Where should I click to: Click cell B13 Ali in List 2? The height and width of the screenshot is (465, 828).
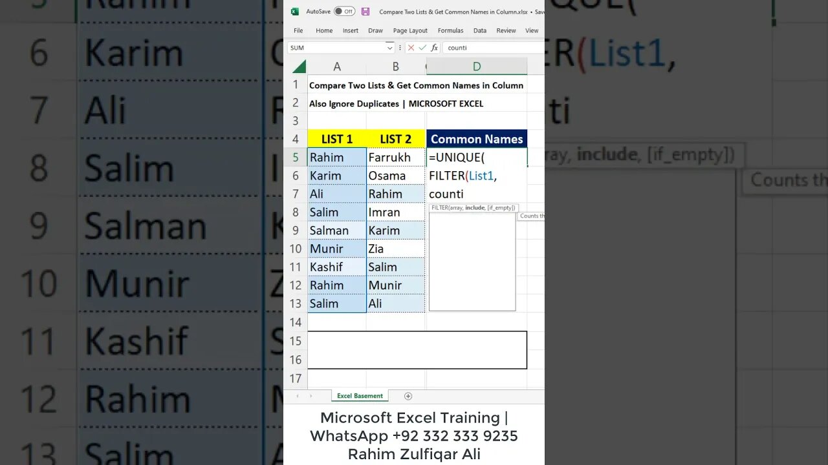point(395,304)
